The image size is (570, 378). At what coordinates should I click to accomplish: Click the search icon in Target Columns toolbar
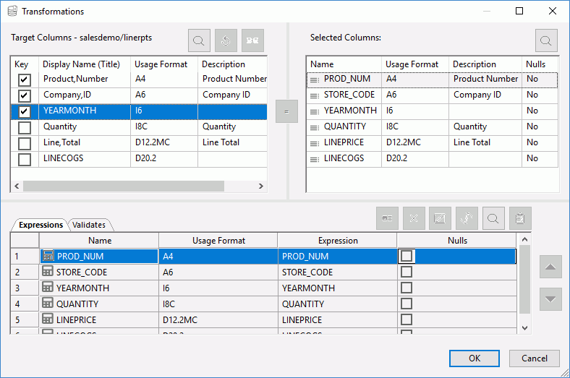(x=199, y=40)
